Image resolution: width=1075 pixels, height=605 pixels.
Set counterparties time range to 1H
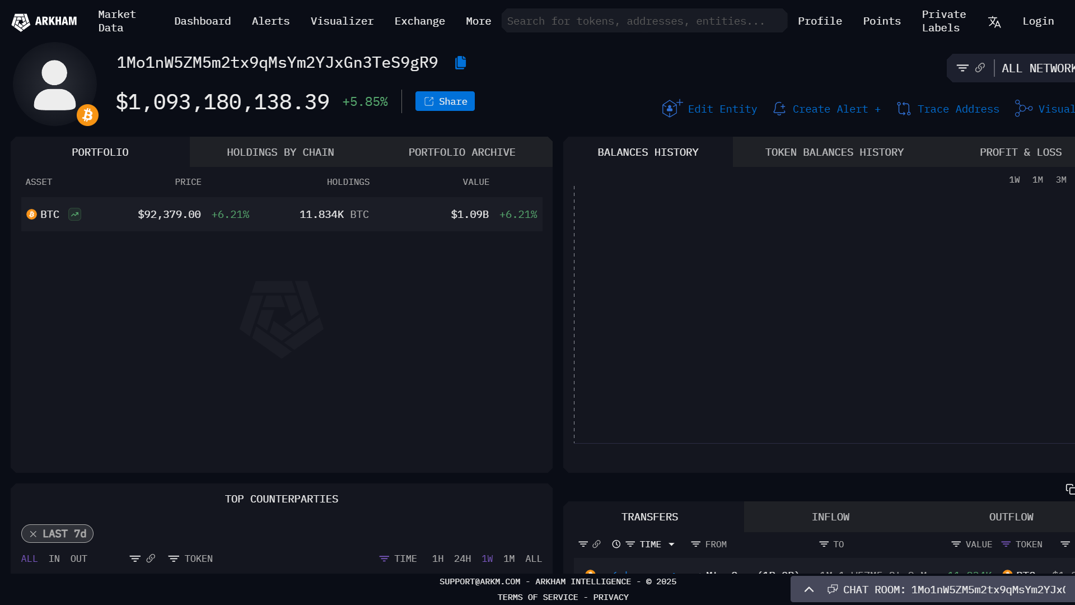pos(438,559)
